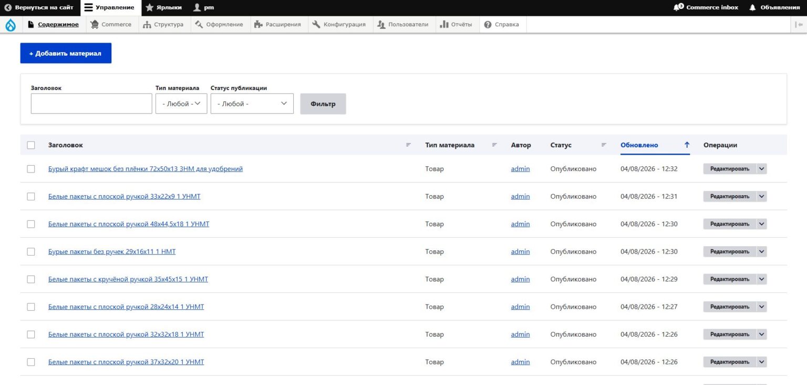
Task: Open Бурые пакеты без ручек 29x16x11 link
Action: (x=112, y=251)
